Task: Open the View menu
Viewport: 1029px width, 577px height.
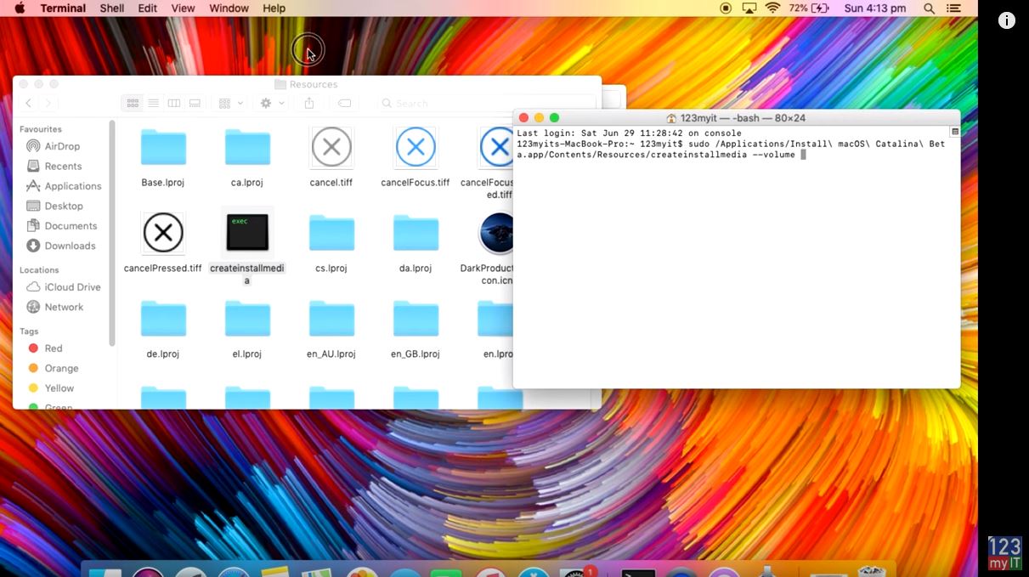Action: tap(183, 8)
